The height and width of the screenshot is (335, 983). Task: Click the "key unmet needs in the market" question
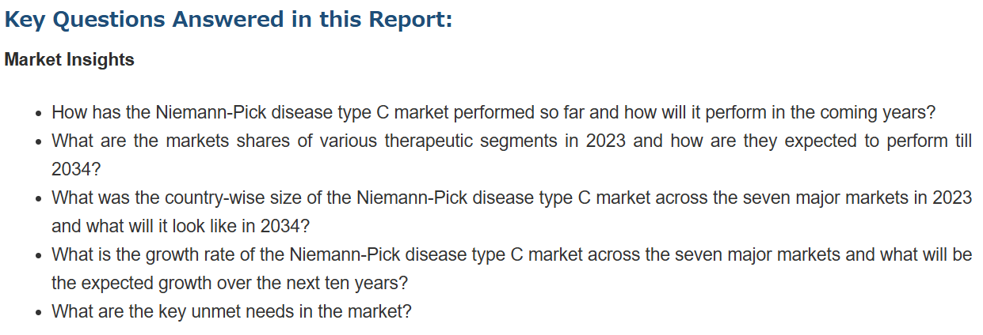click(x=231, y=311)
